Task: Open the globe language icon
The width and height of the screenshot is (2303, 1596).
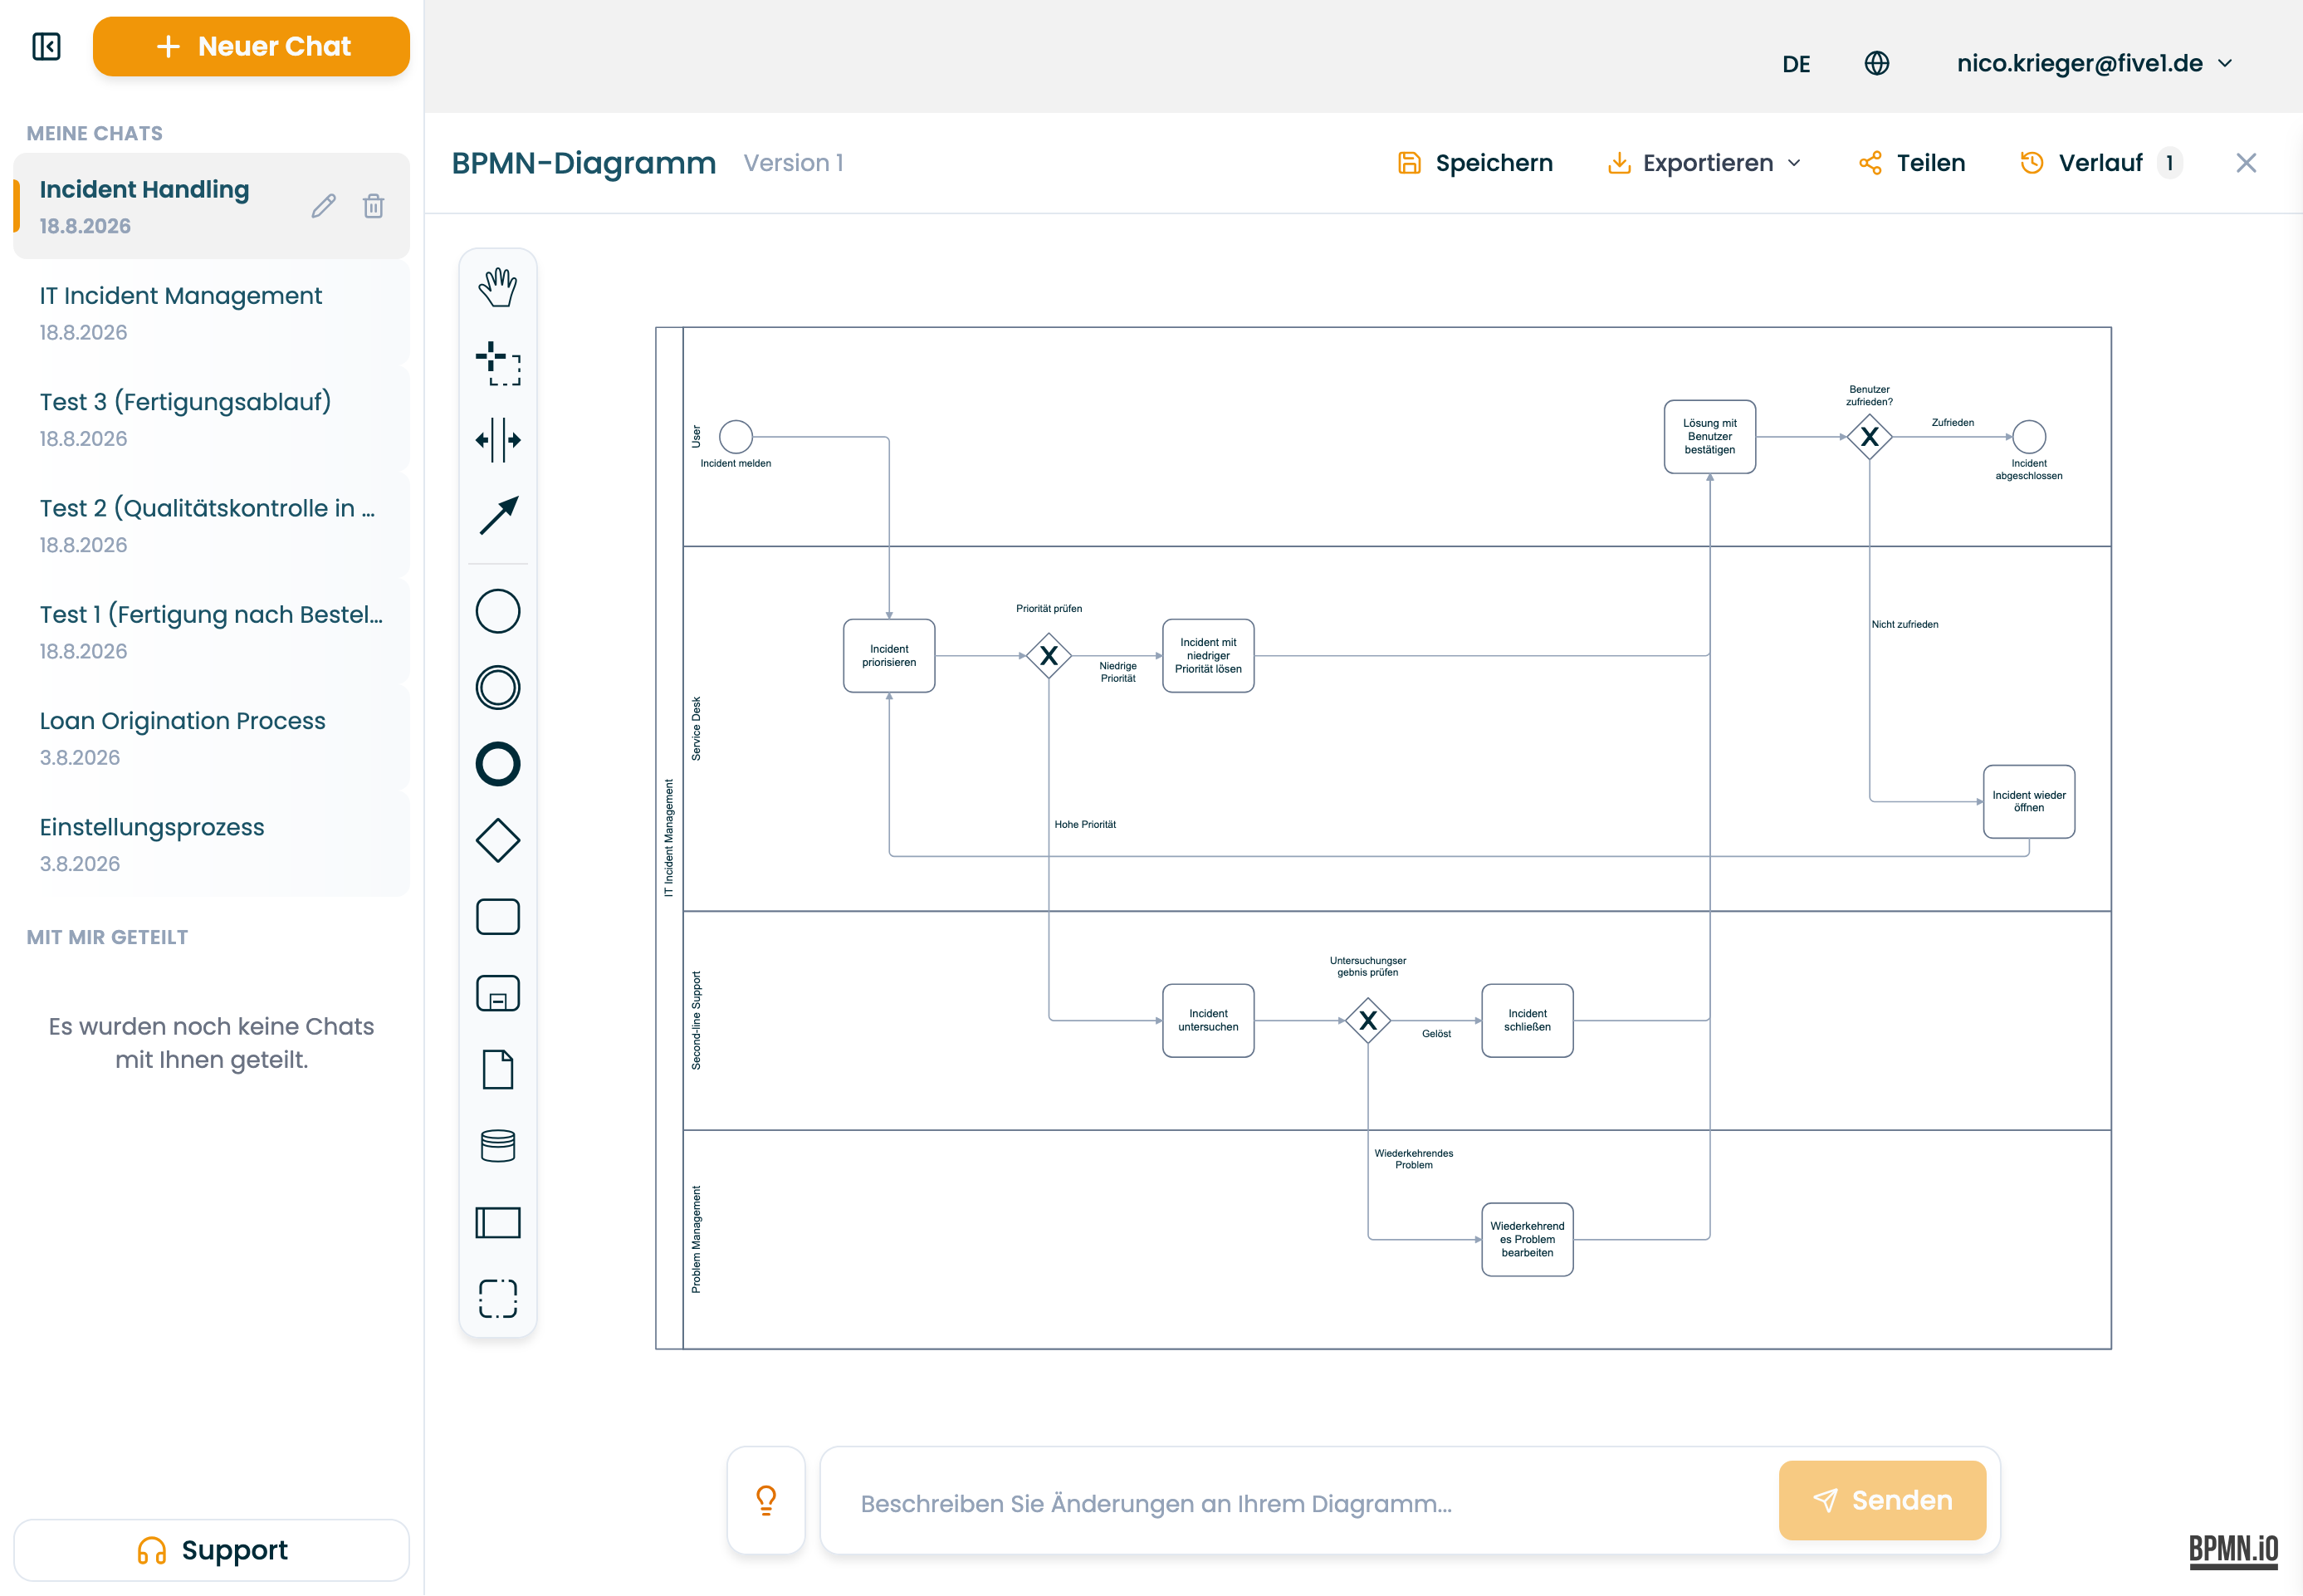Action: pos(1877,63)
